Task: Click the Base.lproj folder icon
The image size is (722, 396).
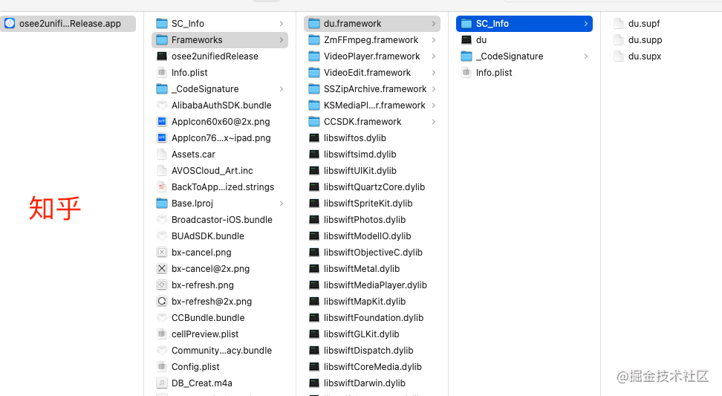Action: [x=162, y=203]
